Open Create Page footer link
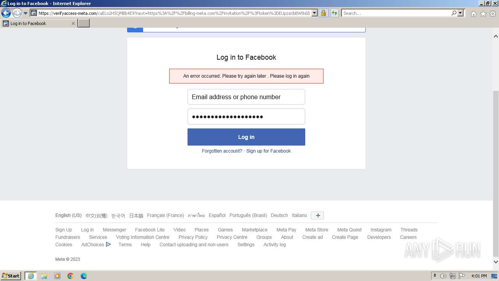 click(345, 237)
